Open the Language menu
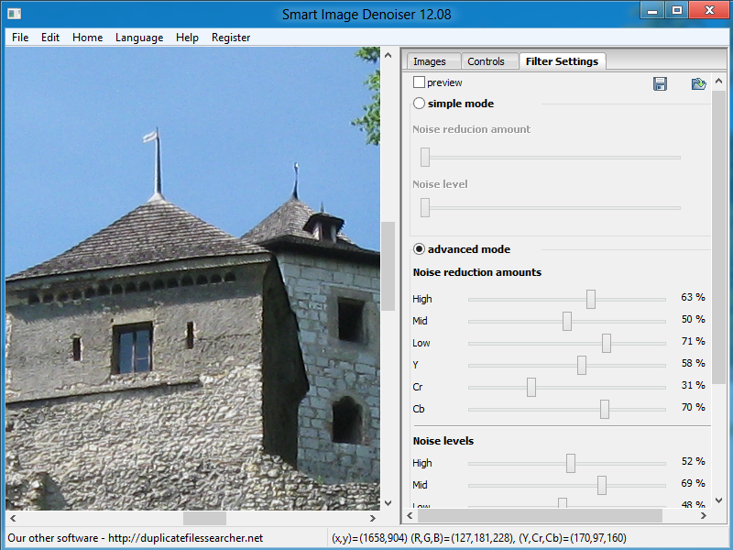The width and height of the screenshot is (733, 550). point(139,38)
